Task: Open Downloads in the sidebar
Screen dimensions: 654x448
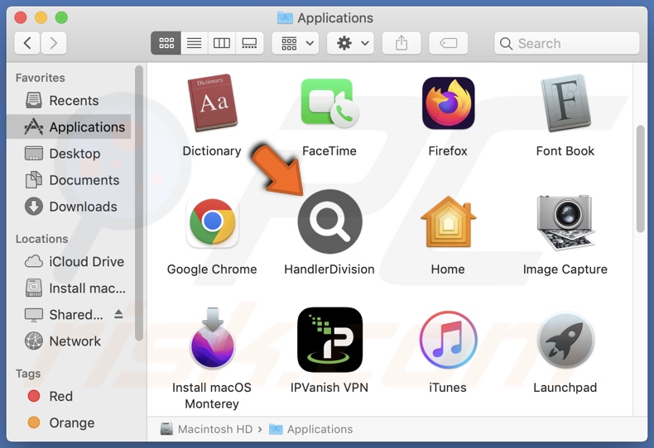Action: [69, 207]
